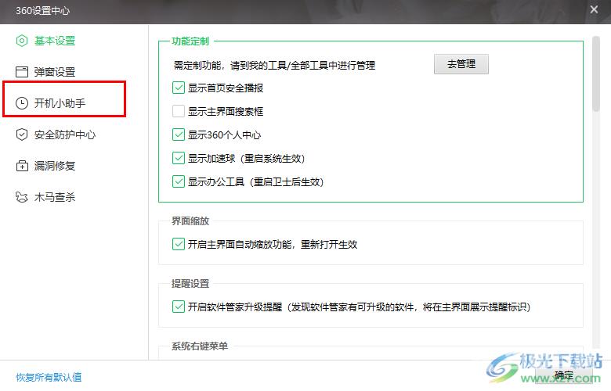
Task: Toggle 显示加速球 checkbox
Action: tap(179, 158)
